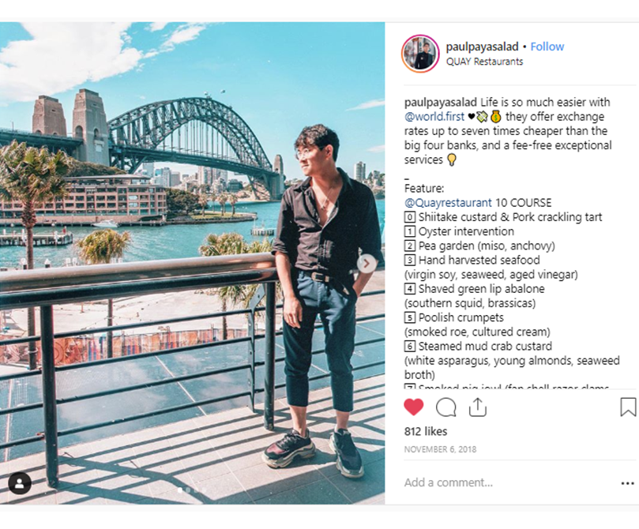
Task: Select the first carousel indicator dot
Action: 180,490
